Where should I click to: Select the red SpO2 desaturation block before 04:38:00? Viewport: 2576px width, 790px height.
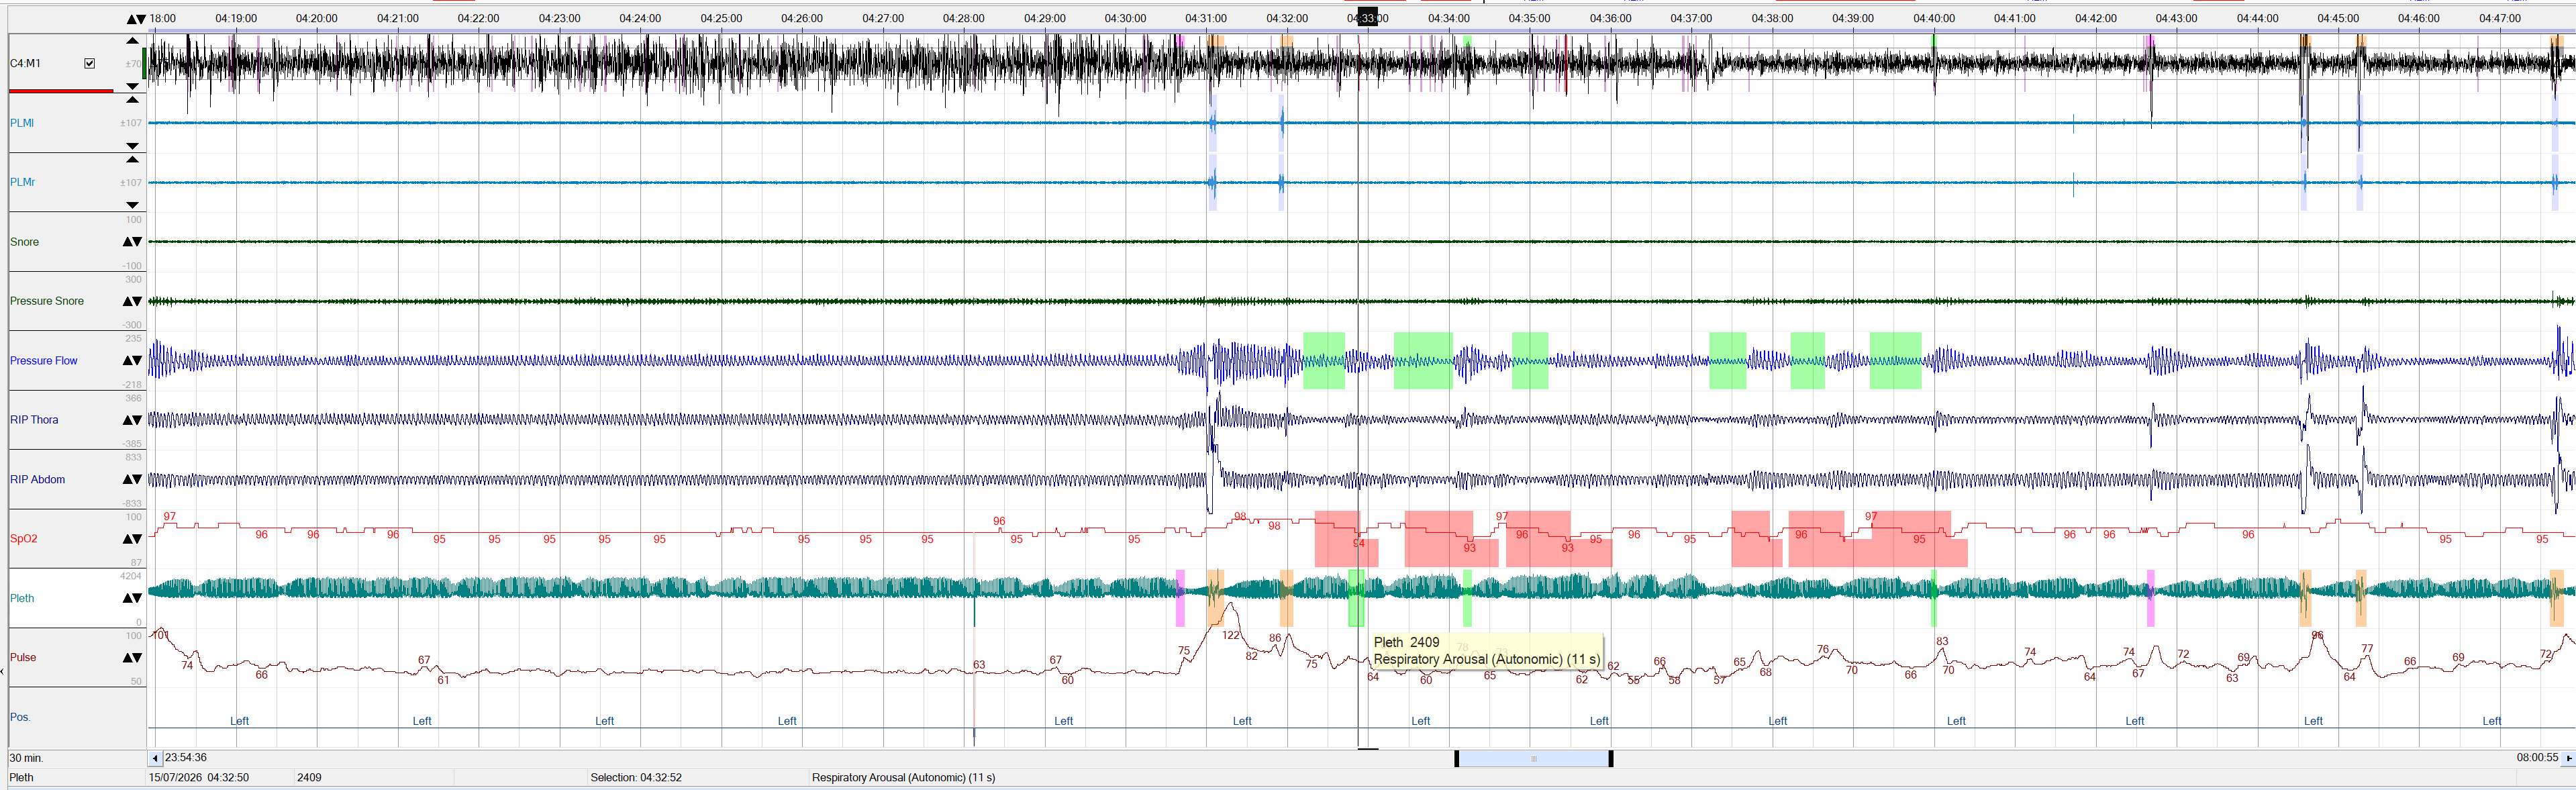pyautogui.click(x=1756, y=539)
